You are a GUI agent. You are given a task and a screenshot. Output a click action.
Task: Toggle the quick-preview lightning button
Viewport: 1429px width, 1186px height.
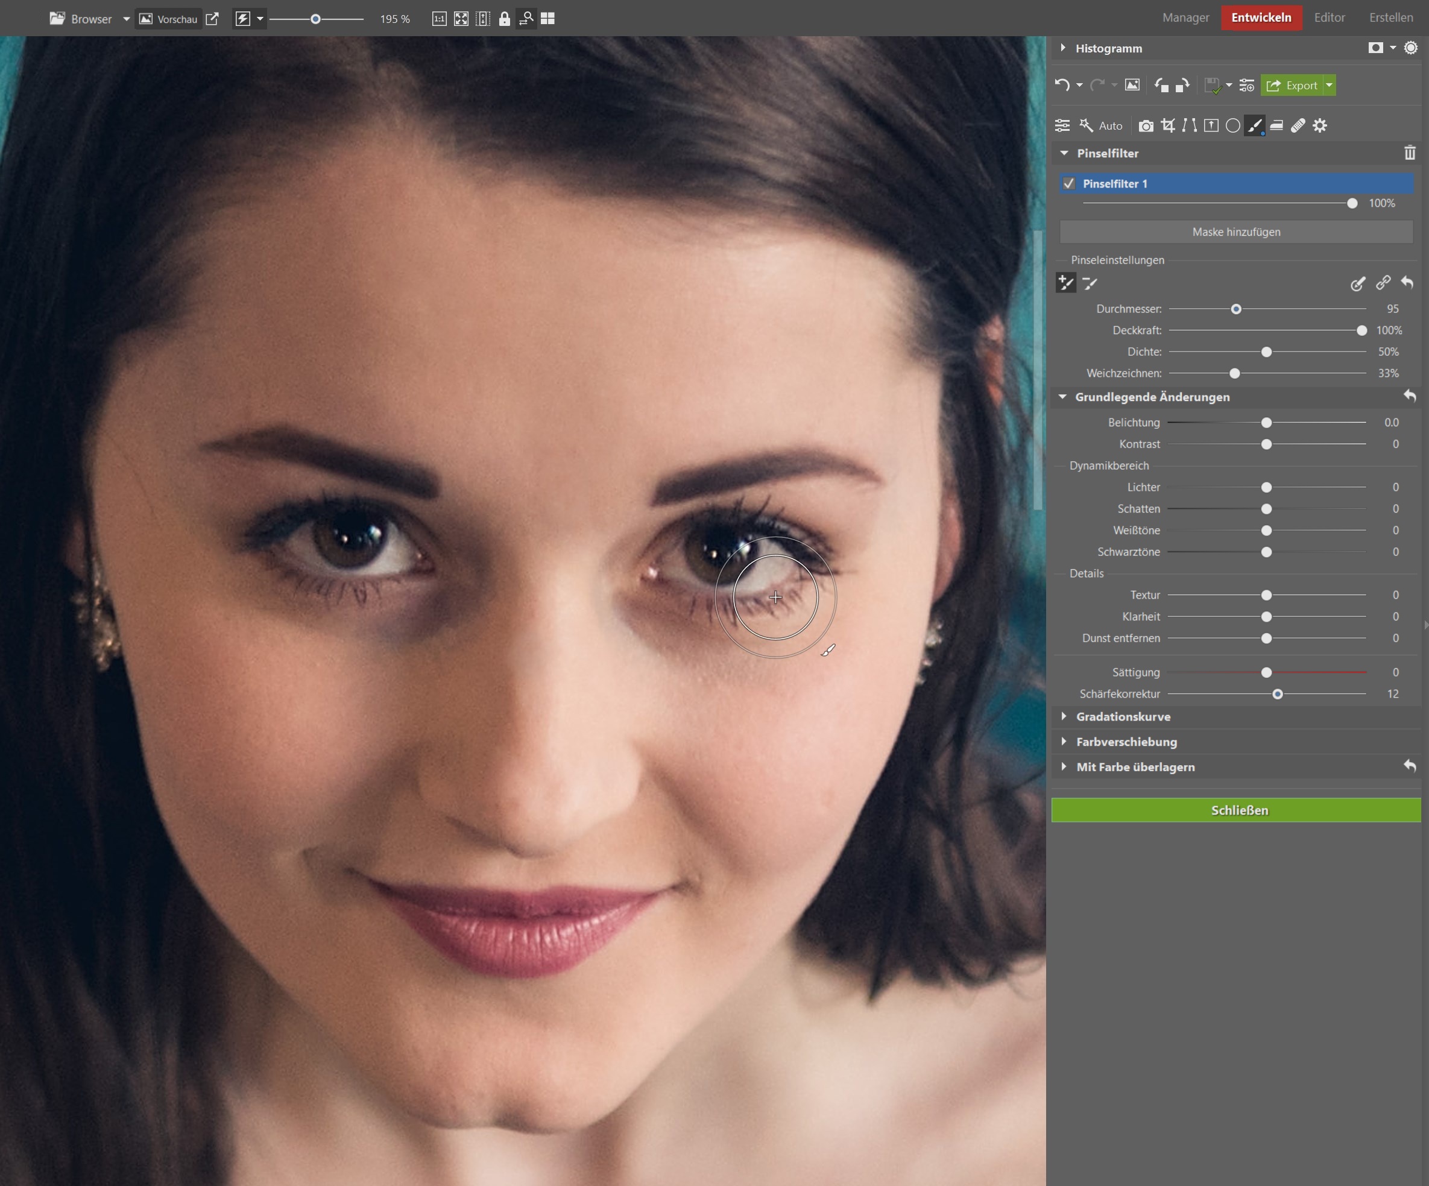click(243, 18)
